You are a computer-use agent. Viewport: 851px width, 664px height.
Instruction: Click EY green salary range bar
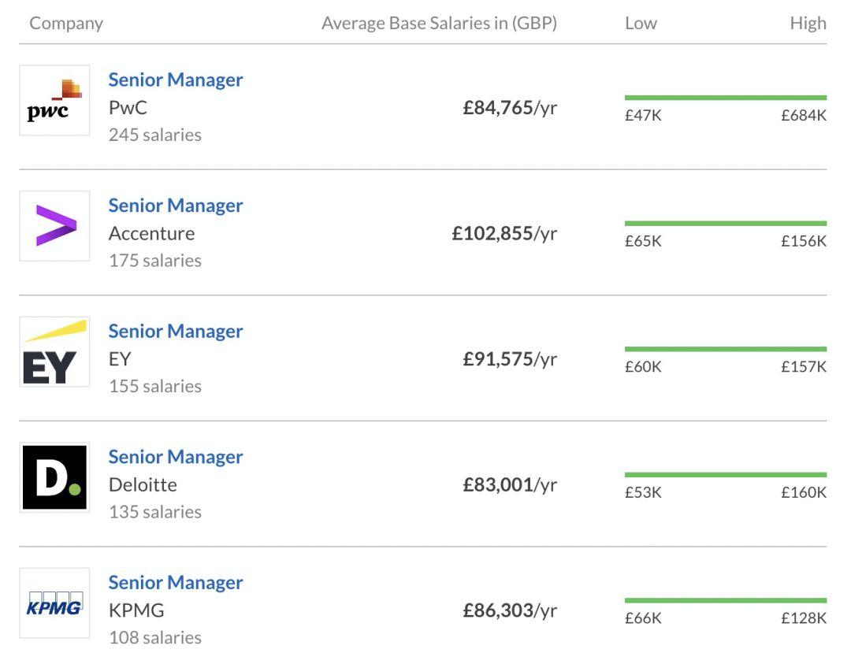(x=725, y=349)
